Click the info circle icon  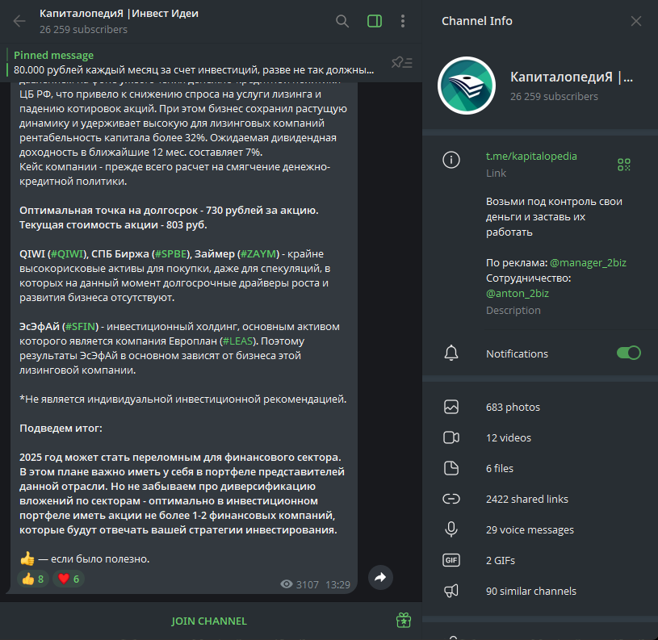click(451, 160)
